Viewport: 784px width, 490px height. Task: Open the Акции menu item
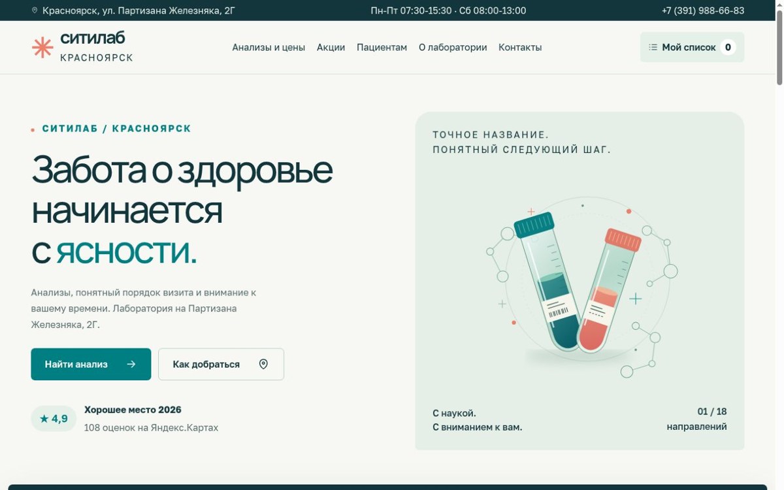point(331,47)
